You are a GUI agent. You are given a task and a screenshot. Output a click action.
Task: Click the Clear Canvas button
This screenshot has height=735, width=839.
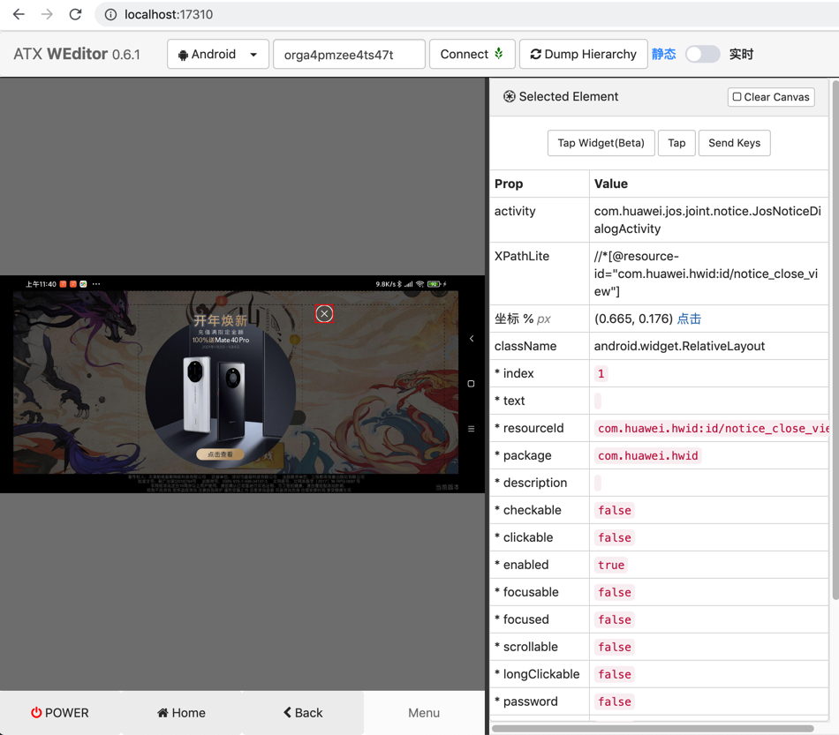click(771, 97)
